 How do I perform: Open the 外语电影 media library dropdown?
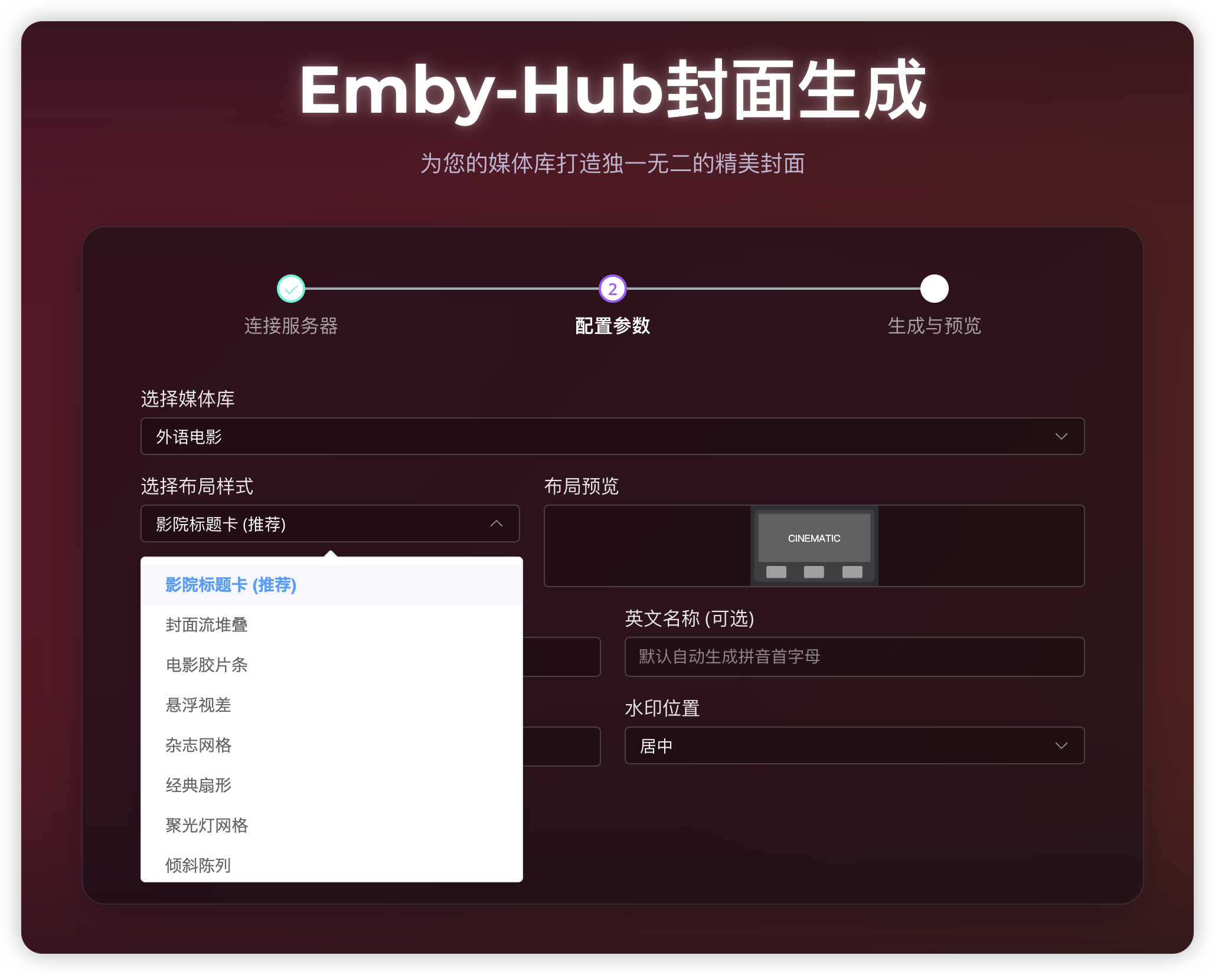tap(612, 436)
